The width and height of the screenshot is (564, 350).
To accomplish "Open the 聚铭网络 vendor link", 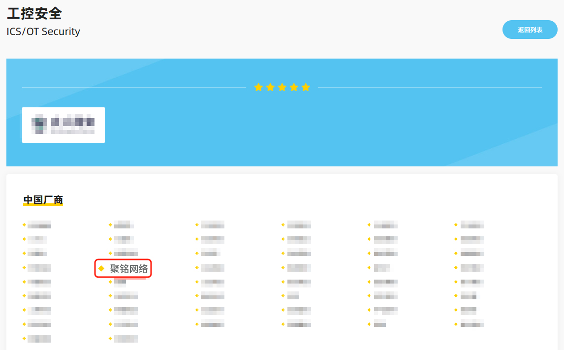I will coord(129,268).
